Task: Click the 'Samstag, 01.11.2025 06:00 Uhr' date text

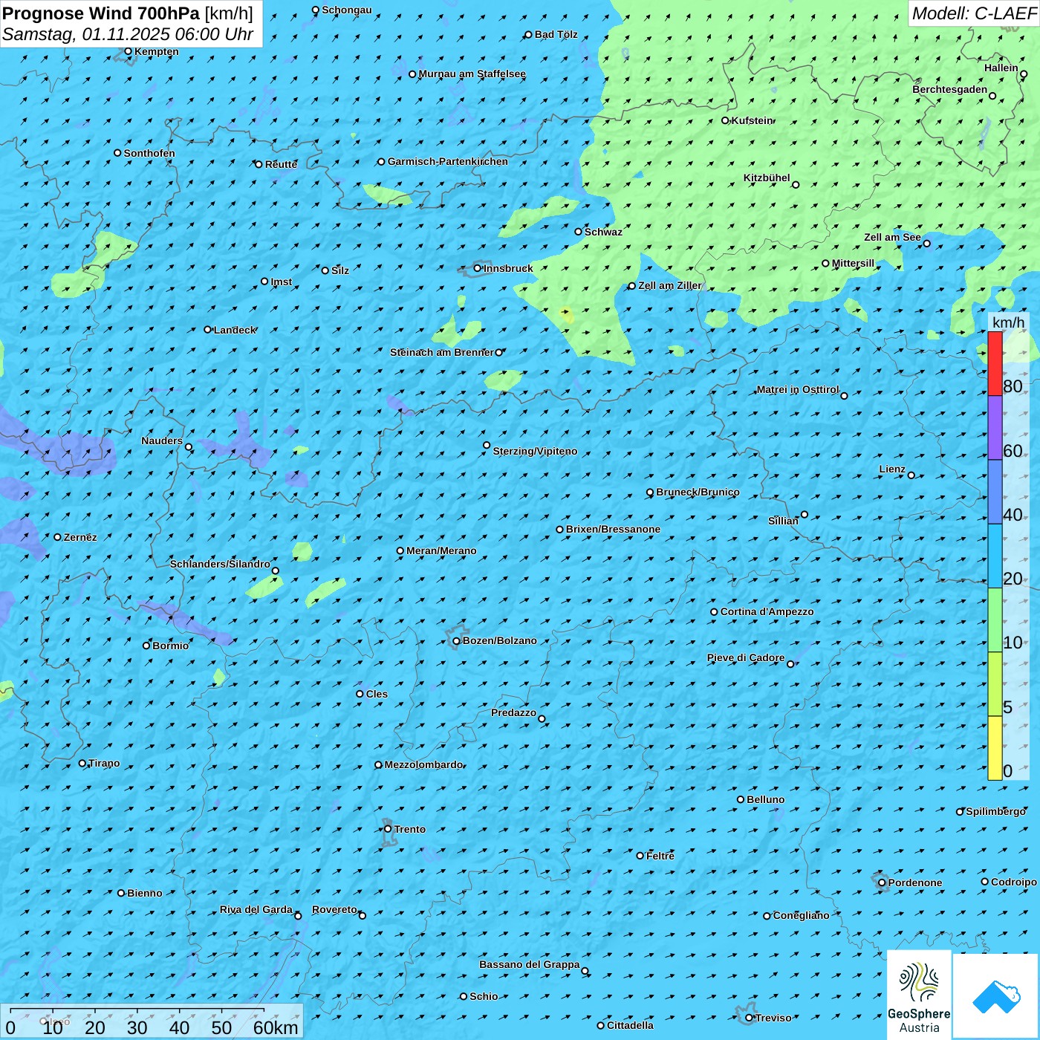Action: [x=128, y=34]
